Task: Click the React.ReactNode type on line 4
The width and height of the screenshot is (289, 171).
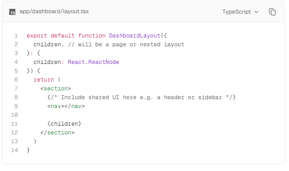Action: click(x=93, y=62)
